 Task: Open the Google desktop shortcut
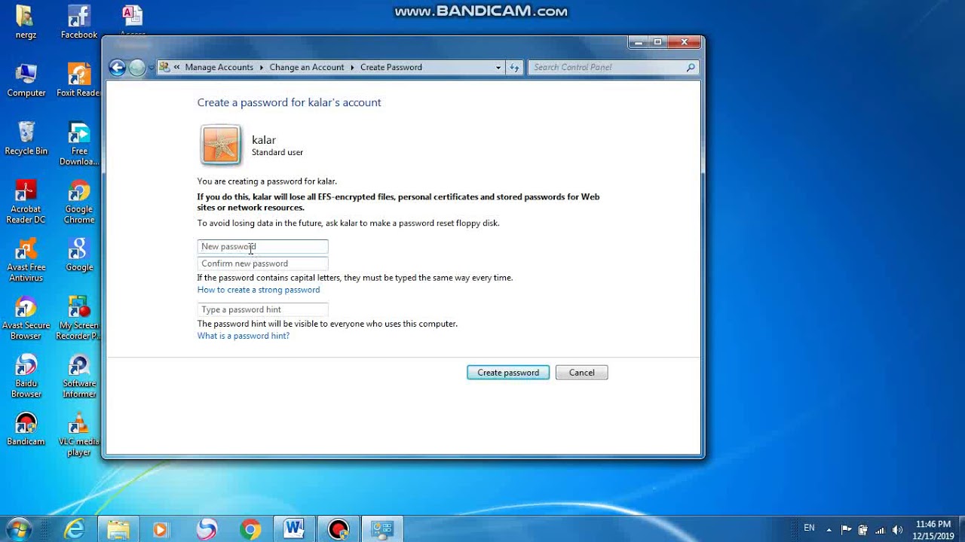[x=79, y=254]
